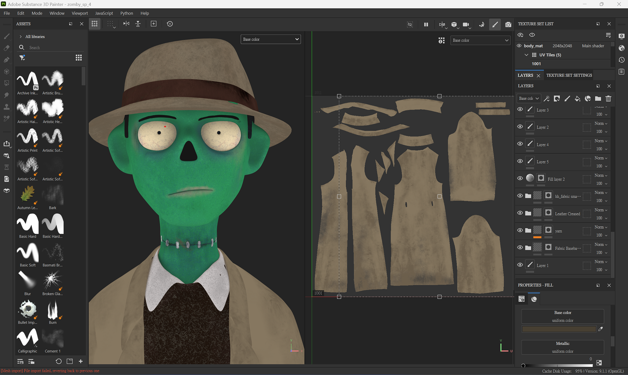Add a fill layer with bucket icon

coord(577,99)
